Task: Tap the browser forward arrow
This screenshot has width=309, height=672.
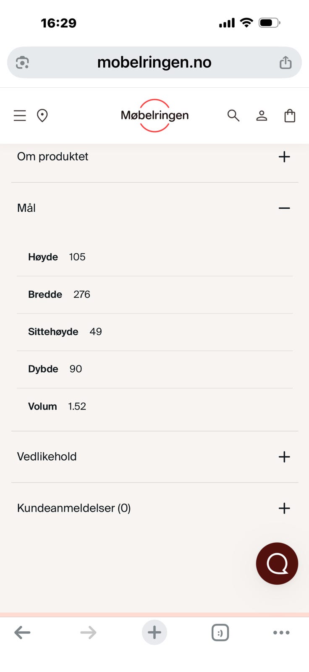Action: 88,633
